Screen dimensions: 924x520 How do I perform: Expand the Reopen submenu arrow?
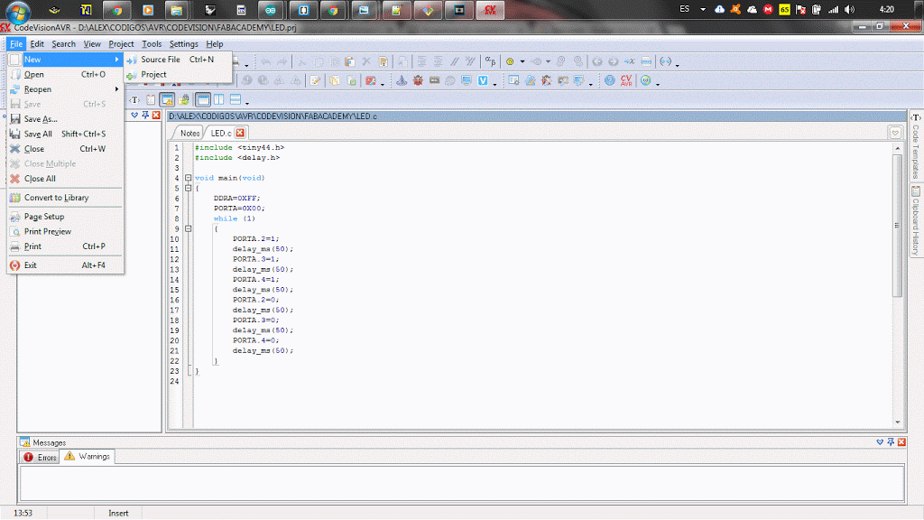[x=116, y=89]
